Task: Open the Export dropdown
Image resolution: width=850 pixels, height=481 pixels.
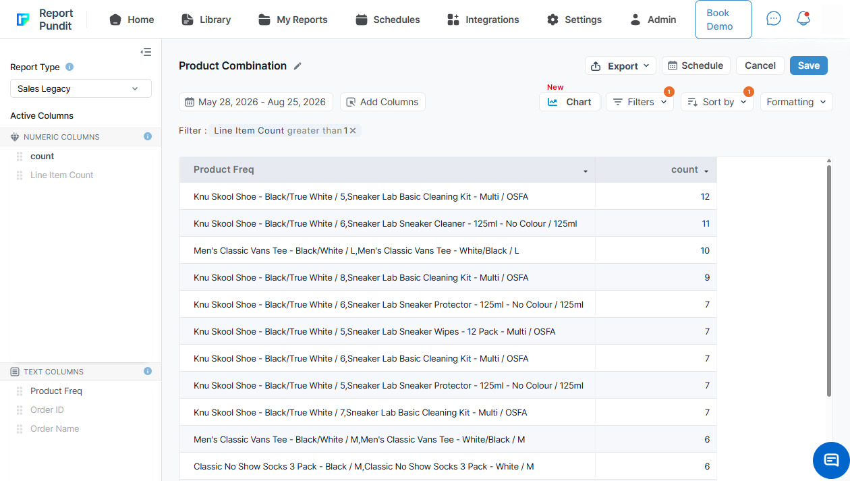Action: point(620,65)
